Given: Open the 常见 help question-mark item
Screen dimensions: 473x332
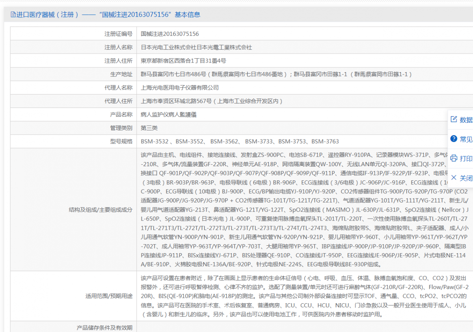Looking at the screenshot, I should tap(454, 139).
